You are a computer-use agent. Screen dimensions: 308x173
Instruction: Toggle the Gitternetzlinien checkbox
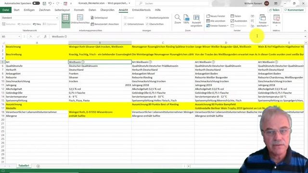(125, 24)
